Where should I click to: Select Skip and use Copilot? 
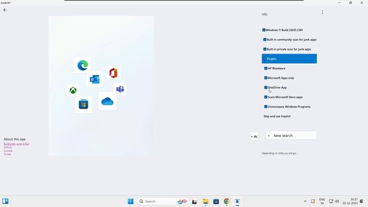pos(277,116)
